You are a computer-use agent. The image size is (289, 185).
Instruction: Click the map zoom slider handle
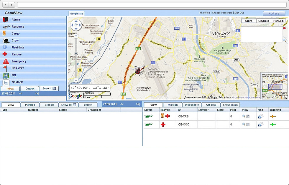point(76,53)
